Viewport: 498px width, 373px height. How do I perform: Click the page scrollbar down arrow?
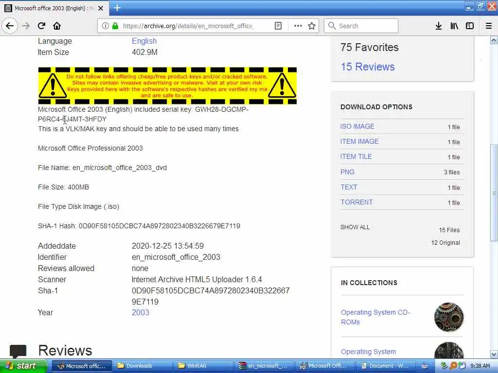(494, 354)
